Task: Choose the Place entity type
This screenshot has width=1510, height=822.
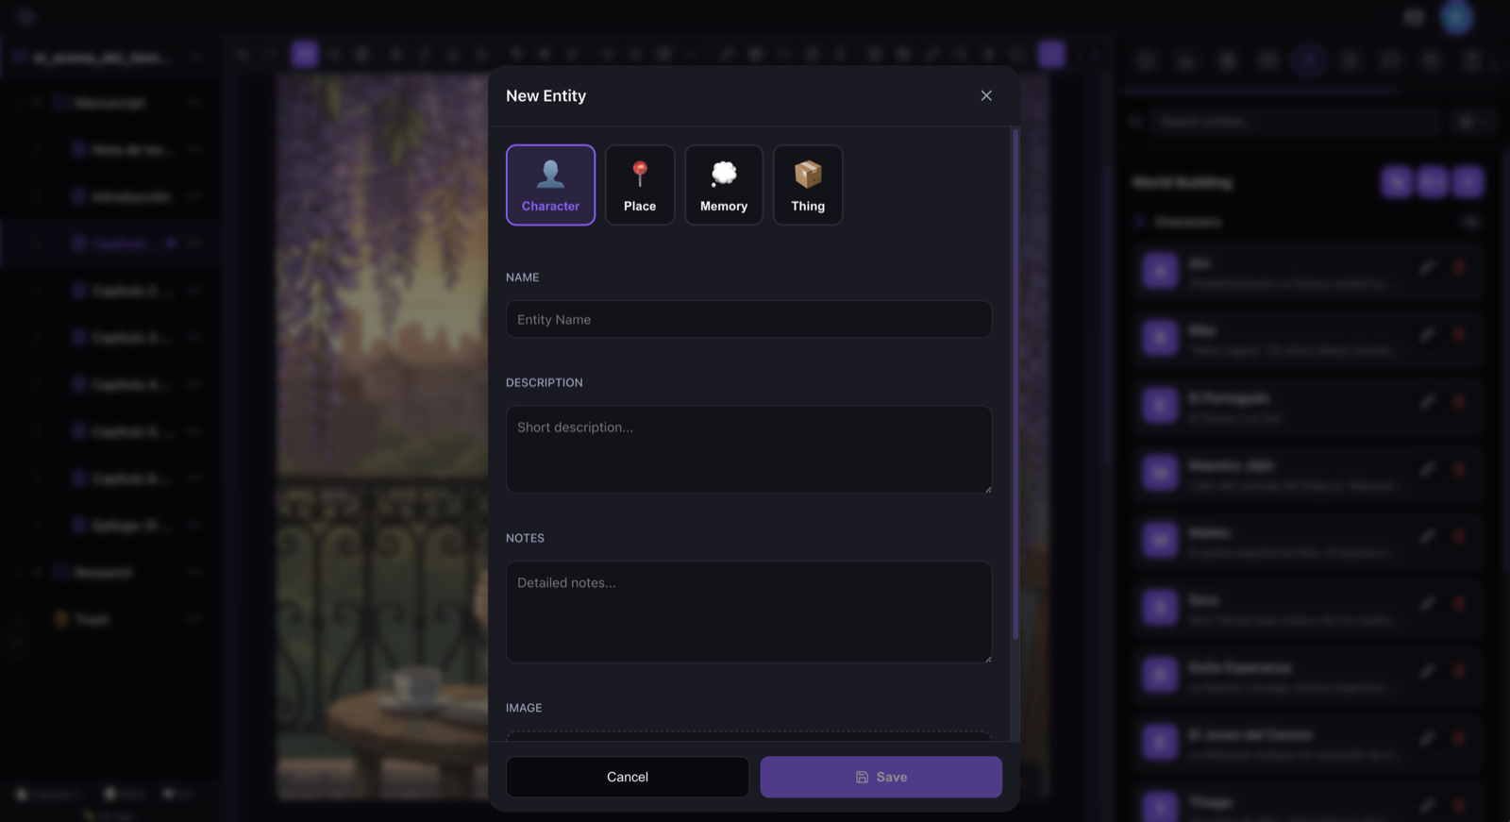Action: pyautogui.click(x=640, y=185)
